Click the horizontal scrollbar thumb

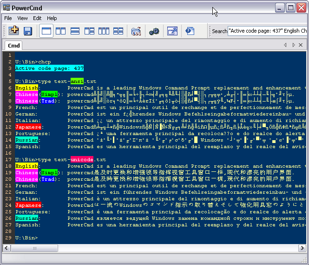pyautogui.click(x=34, y=248)
